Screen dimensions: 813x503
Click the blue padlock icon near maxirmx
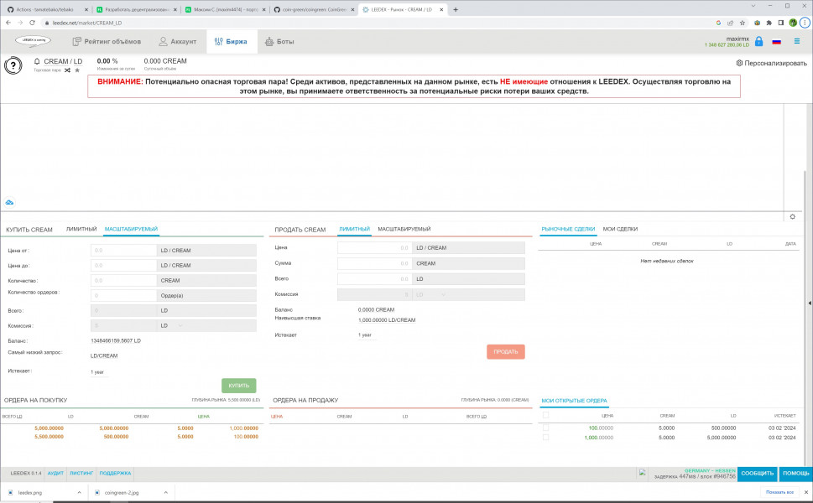pos(758,41)
